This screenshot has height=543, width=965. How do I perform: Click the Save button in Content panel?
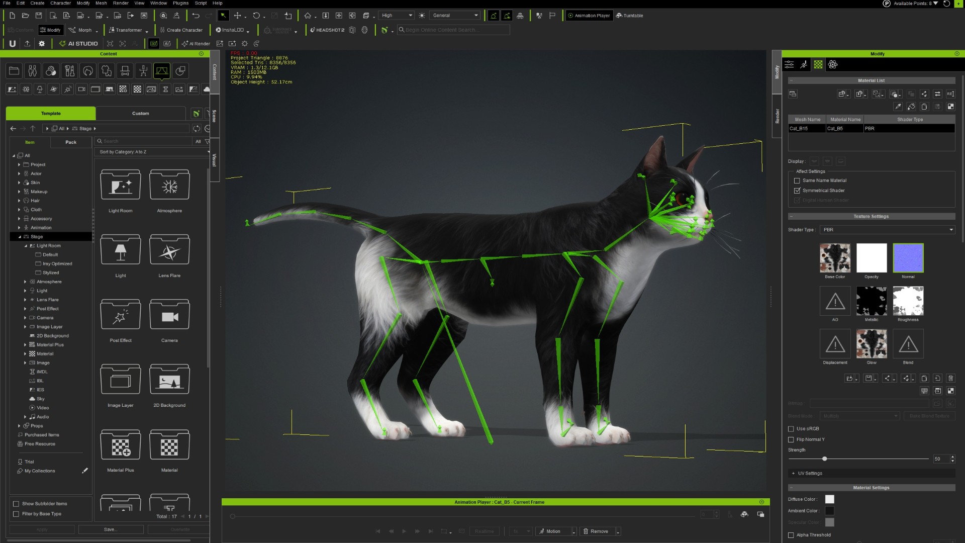(x=111, y=529)
